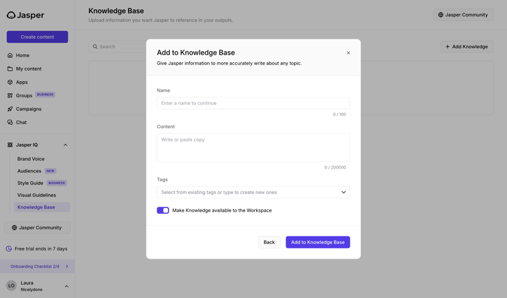This screenshot has height=298, width=507.
Task: Click the Campaigns rocket icon
Action: 10,109
